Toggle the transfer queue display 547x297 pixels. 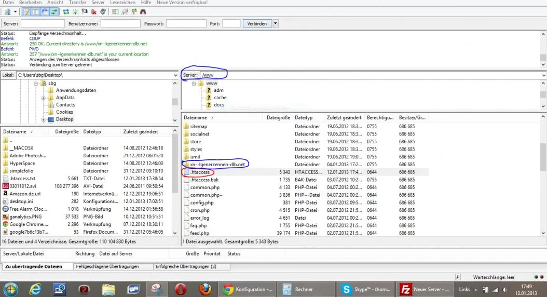54,12
